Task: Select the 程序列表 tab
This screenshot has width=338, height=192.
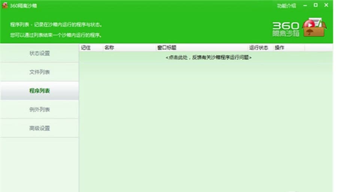Action: pyautogui.click(x=39, y=90)
